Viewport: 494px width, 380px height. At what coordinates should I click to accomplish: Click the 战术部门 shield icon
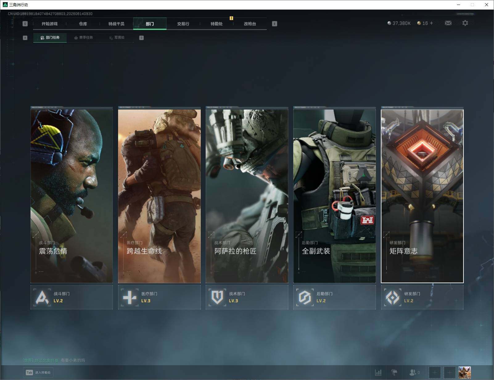(x=217, y=297)
